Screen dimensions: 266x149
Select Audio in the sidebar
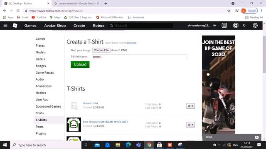point(40,79)
